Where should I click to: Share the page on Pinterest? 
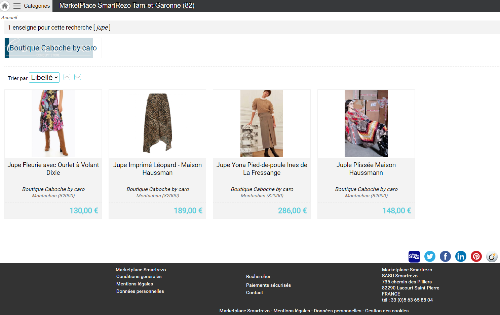pyautogui.click(x=476, y=257)
